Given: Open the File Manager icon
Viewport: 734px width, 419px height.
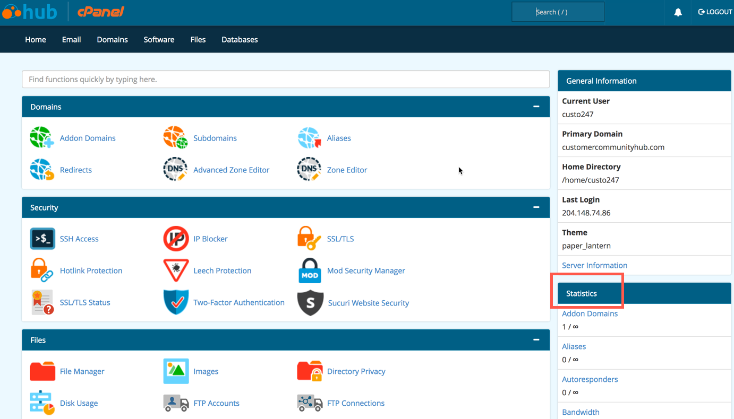Looking at the screenshot, I should pyautogui.click(x=42, y=371).
